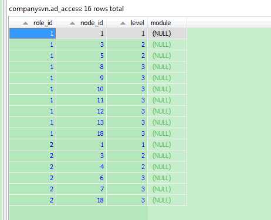This screenshot has height=220, width=271.
Task: Select level cell in node_id 6 row
Action: (x=127, y=178)
